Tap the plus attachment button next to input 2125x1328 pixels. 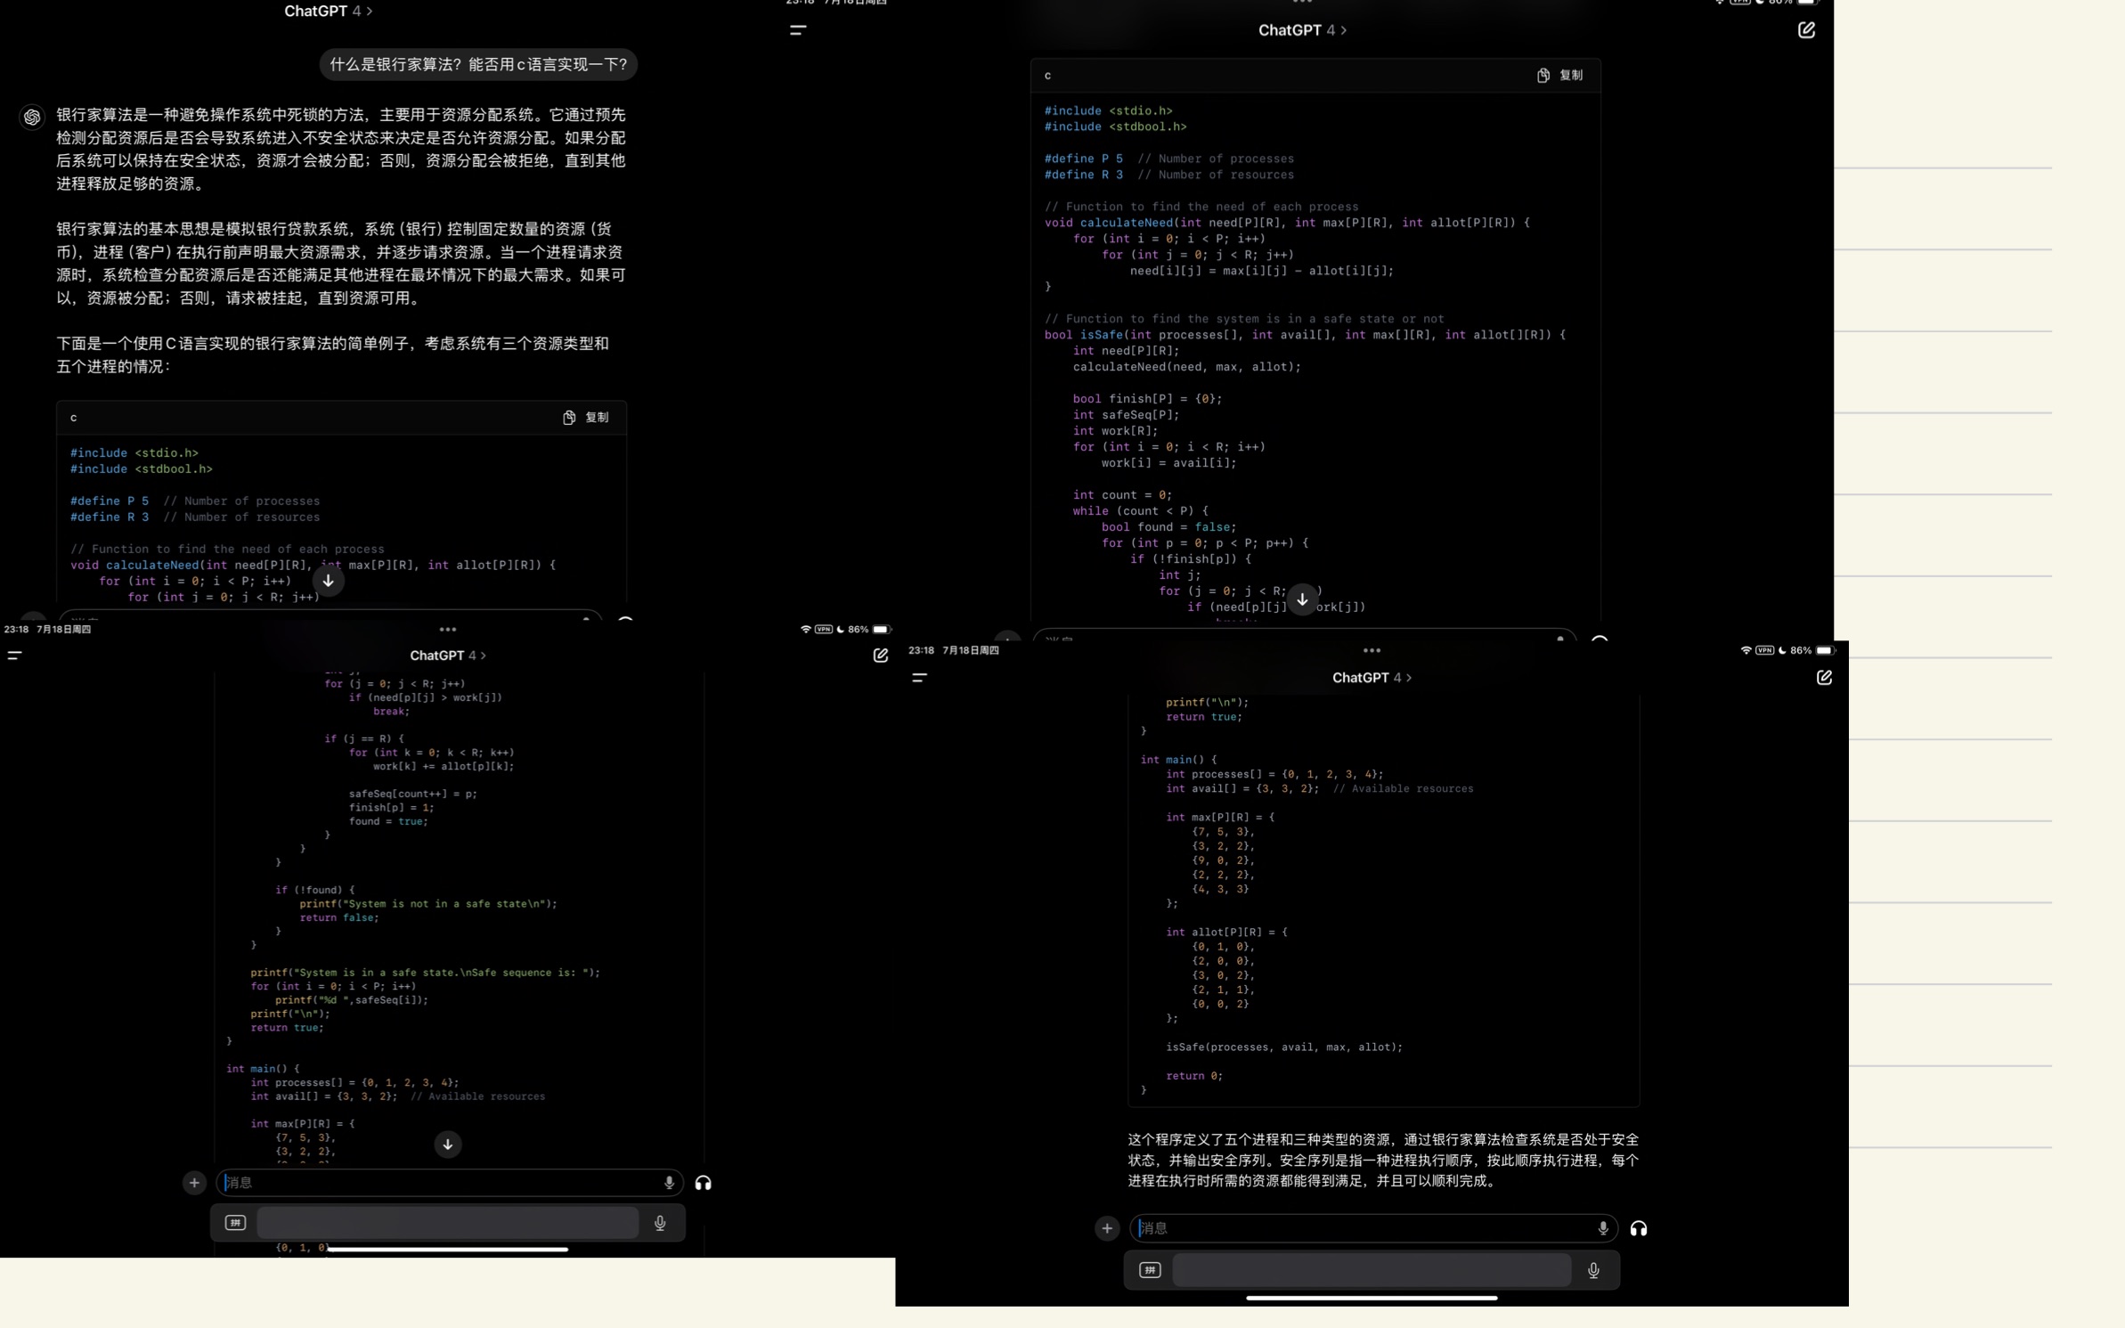coord(194,1183)
